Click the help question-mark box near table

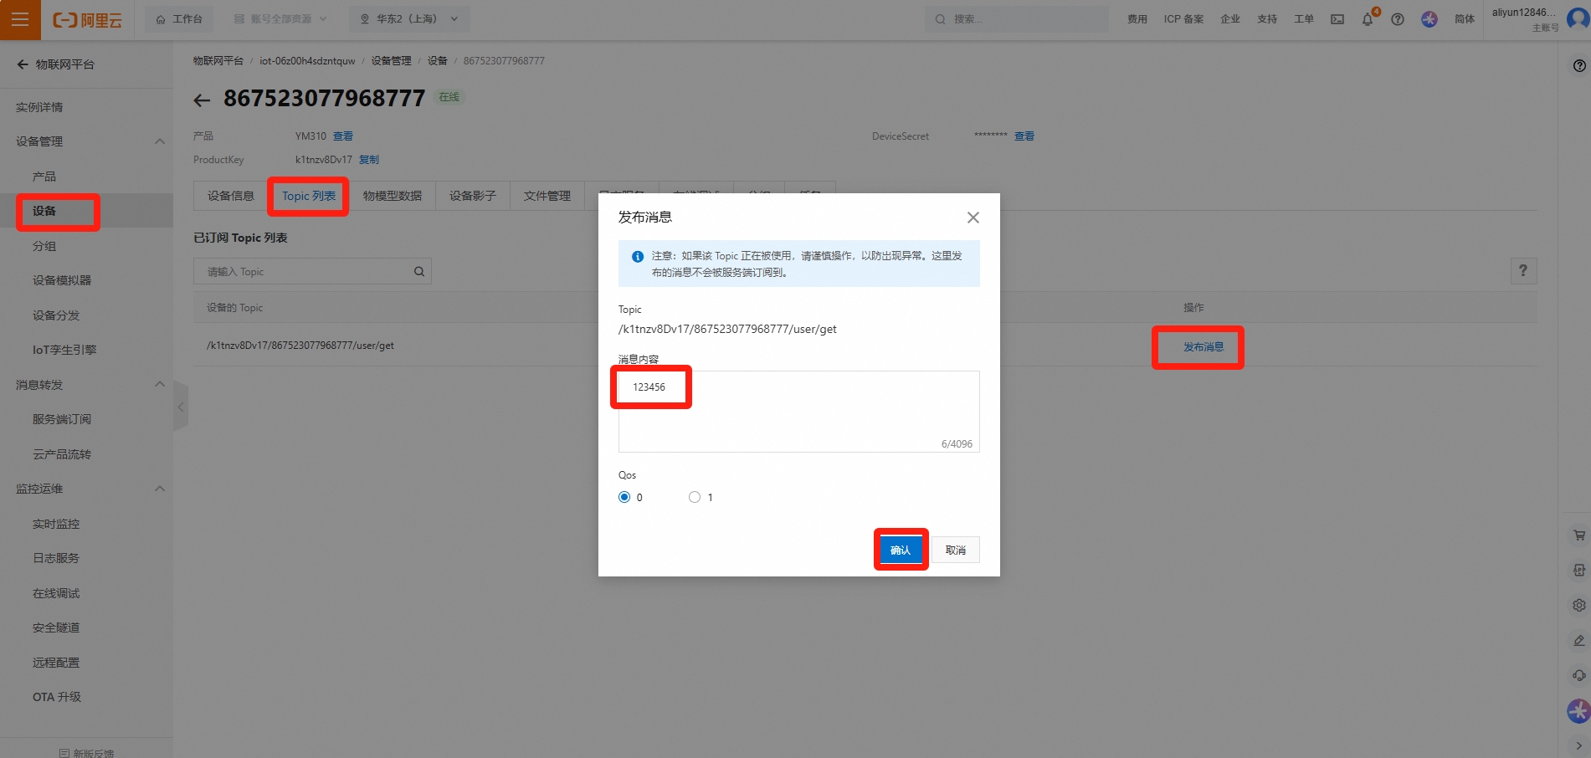pyautogui.click(x=1523, y=270)
